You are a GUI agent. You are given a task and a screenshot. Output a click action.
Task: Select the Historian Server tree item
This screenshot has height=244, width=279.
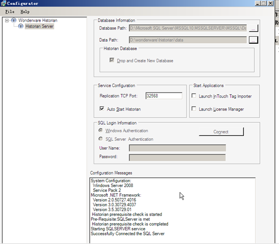tap(39, 26)
